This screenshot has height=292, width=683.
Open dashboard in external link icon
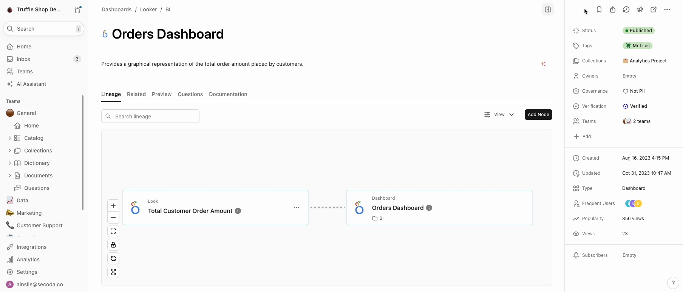654,10
